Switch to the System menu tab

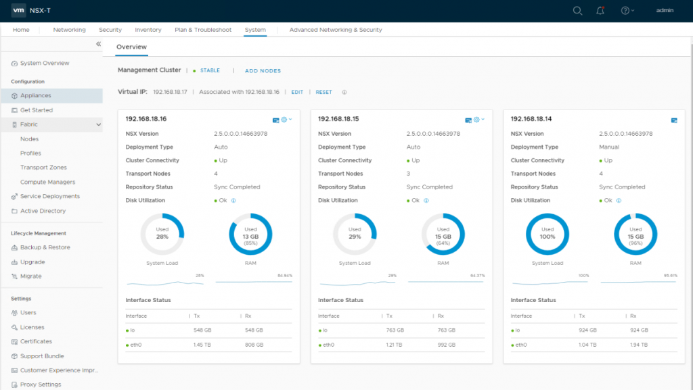point(254,30)
